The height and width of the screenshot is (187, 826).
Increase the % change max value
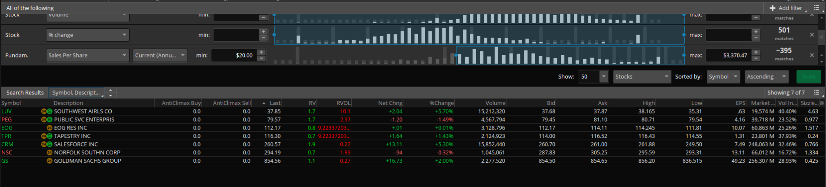[756, 32]
